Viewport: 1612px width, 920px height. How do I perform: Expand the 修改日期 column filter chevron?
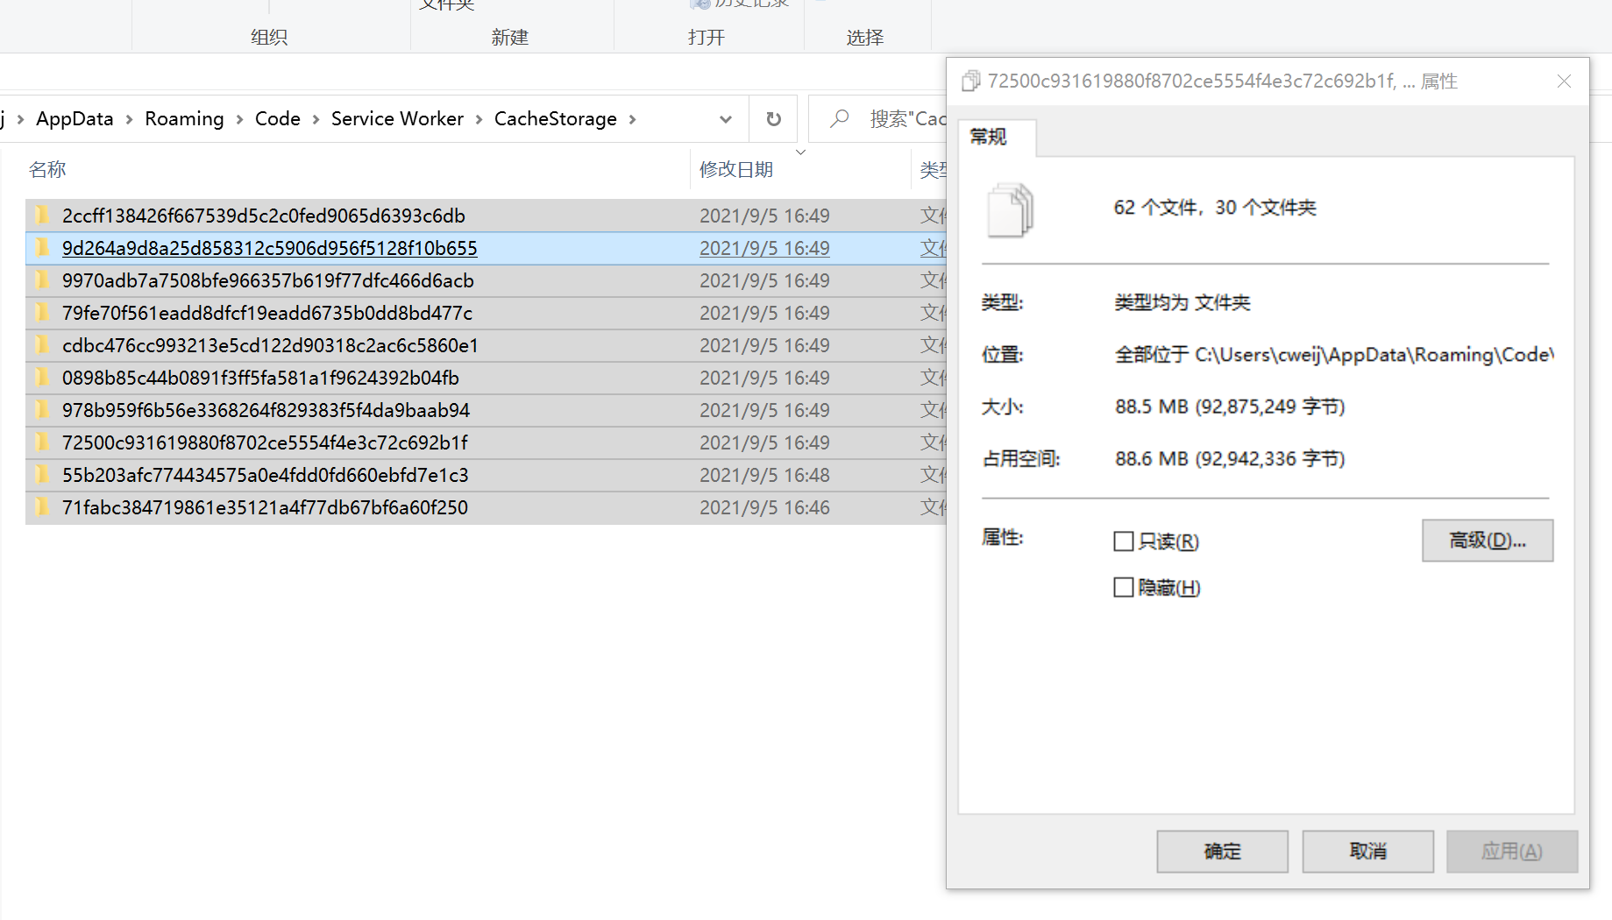(799, 152)
